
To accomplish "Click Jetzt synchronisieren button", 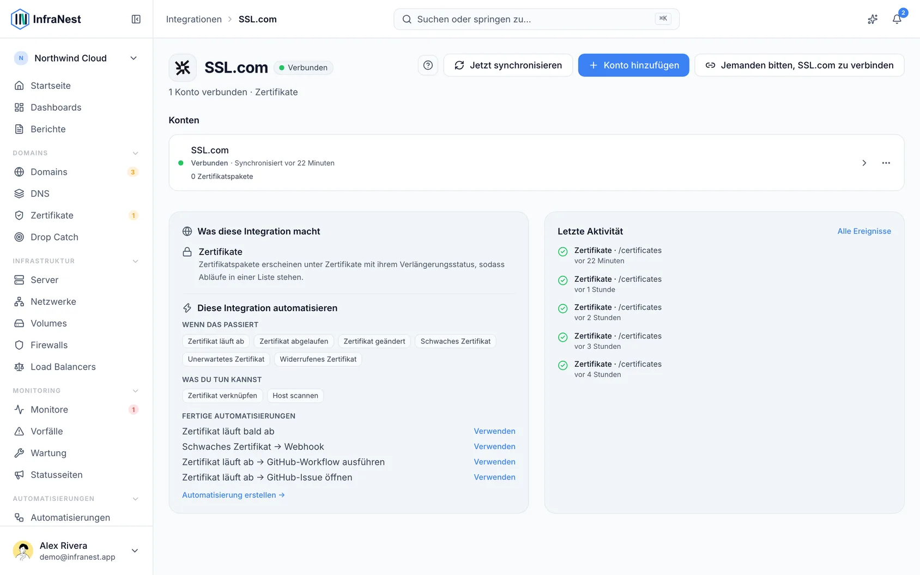I will tap(508, 65).
